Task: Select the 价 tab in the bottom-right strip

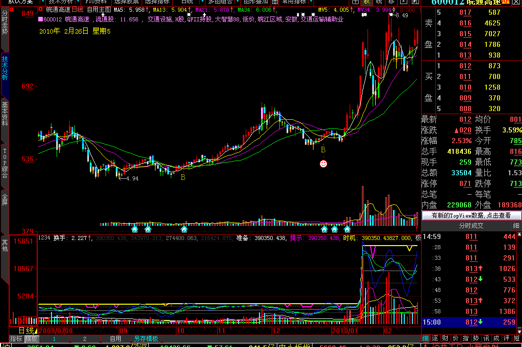Action: pyautogui.click(x=455, y=338)
